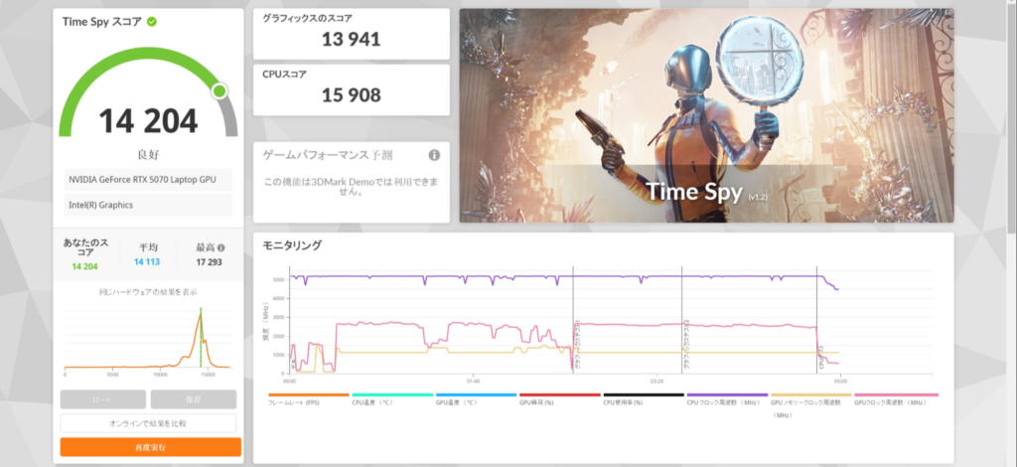1017x467 pixels.
Task: Click the large 14 204 score number
Action: coord(148,120)
